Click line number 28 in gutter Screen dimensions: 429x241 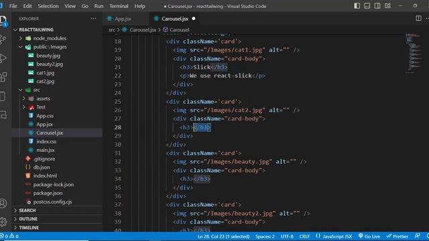(x=118, y=127)
